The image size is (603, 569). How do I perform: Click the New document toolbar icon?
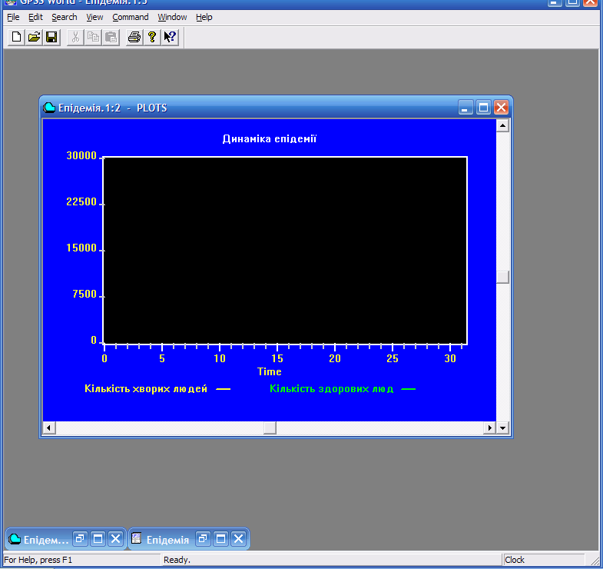pos(16,37)
